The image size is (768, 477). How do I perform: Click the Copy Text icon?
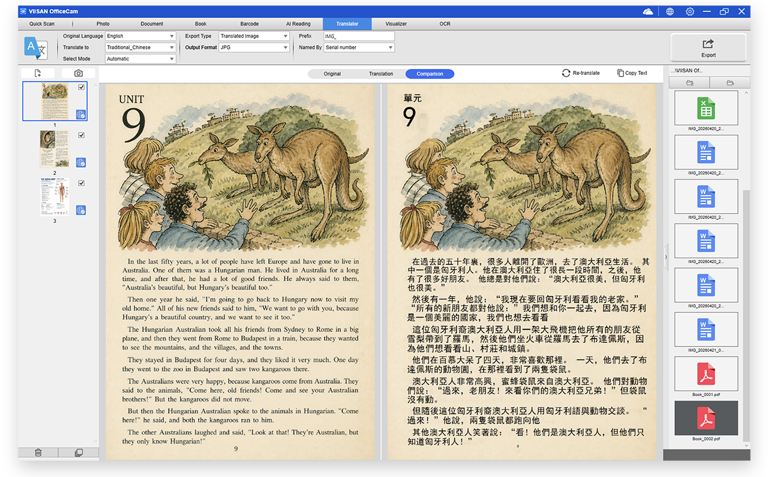click(x=620, y=73)
